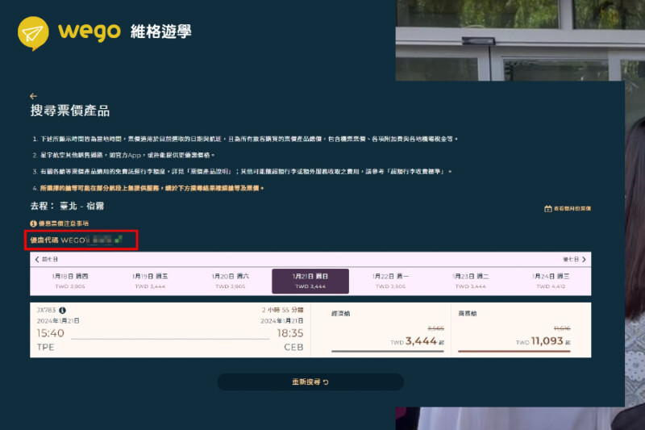The height and width of the screenshot is (430, 645).
Task: Click the Wego paper-plane logo
Action: [34, 33]
